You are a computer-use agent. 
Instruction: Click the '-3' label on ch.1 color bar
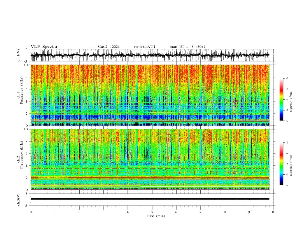(287, 78)
